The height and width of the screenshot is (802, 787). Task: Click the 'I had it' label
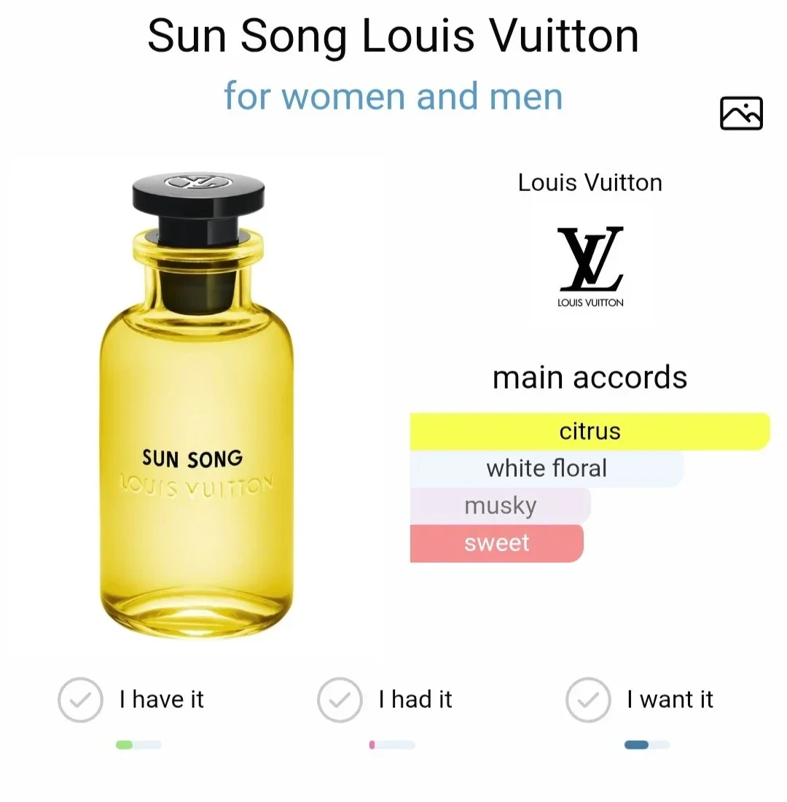[x=415, y=700]
